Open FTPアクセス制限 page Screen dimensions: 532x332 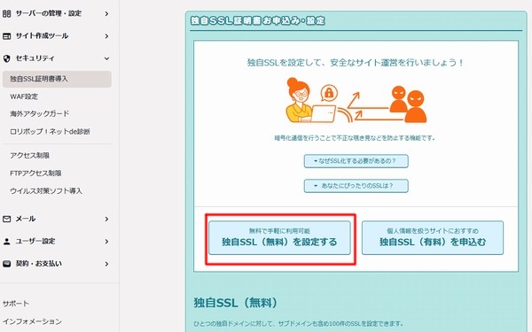[35, 174]
